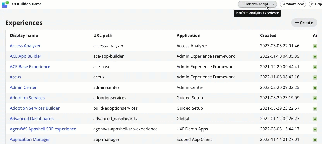Click the active status icon for aceux row
The width and height of the screenshot is (322, 144).
coord(315,77)
